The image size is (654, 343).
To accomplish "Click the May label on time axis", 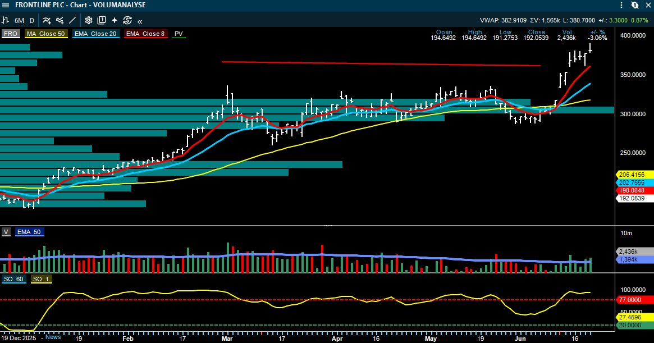I will (x=431, y=339).
